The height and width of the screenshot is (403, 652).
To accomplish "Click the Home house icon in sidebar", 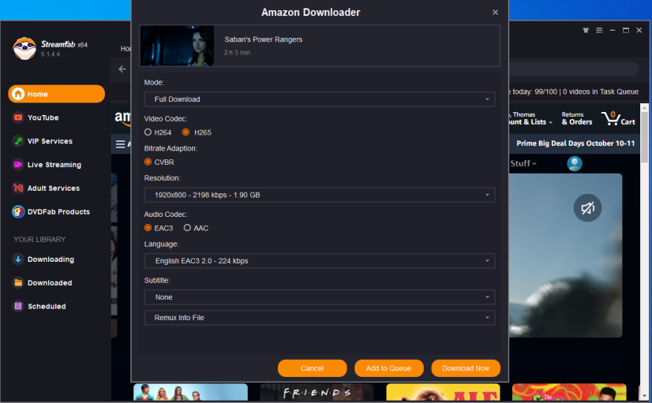I will [18, 94].
